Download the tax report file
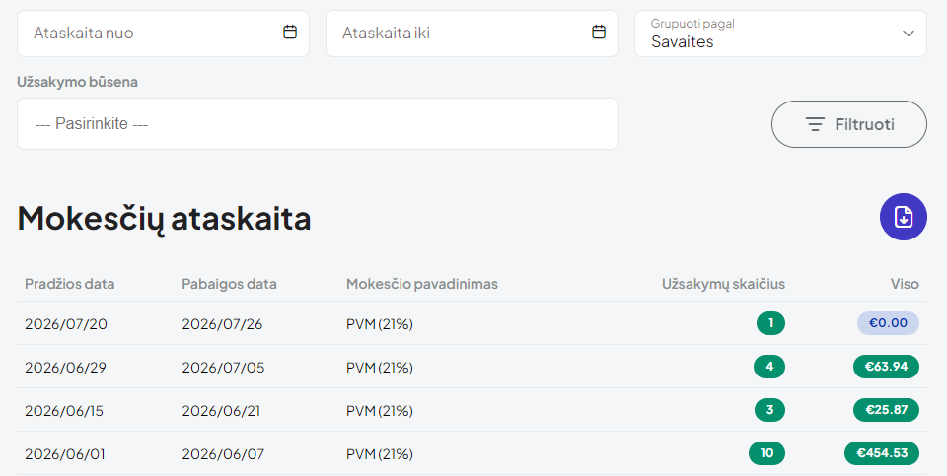 click(x=903, y=217)
